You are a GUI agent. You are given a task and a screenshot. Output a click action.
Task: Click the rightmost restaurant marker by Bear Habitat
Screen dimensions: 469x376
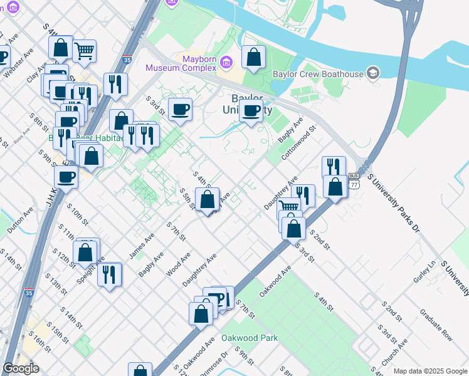147,137
